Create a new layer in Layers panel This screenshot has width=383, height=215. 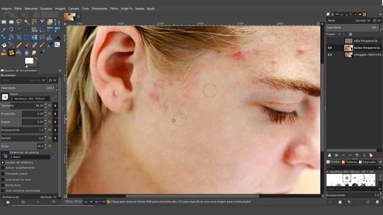(x=329, y=155)
